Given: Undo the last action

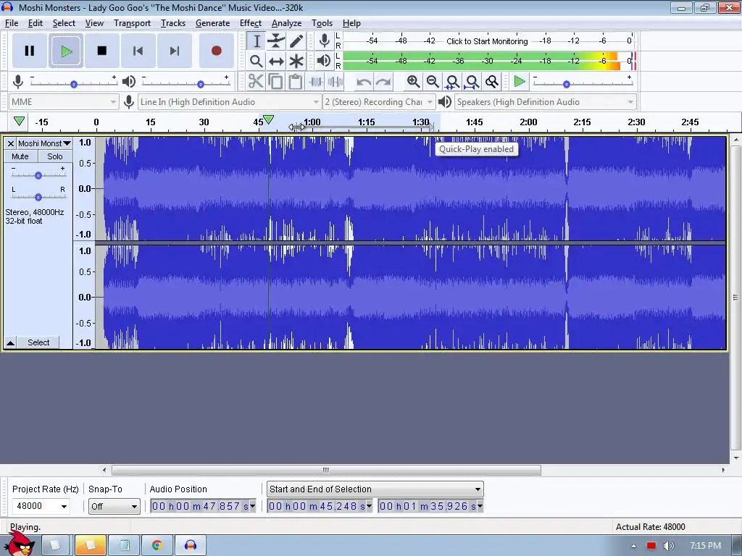Looking at the screenshot, I should (364, 82).
